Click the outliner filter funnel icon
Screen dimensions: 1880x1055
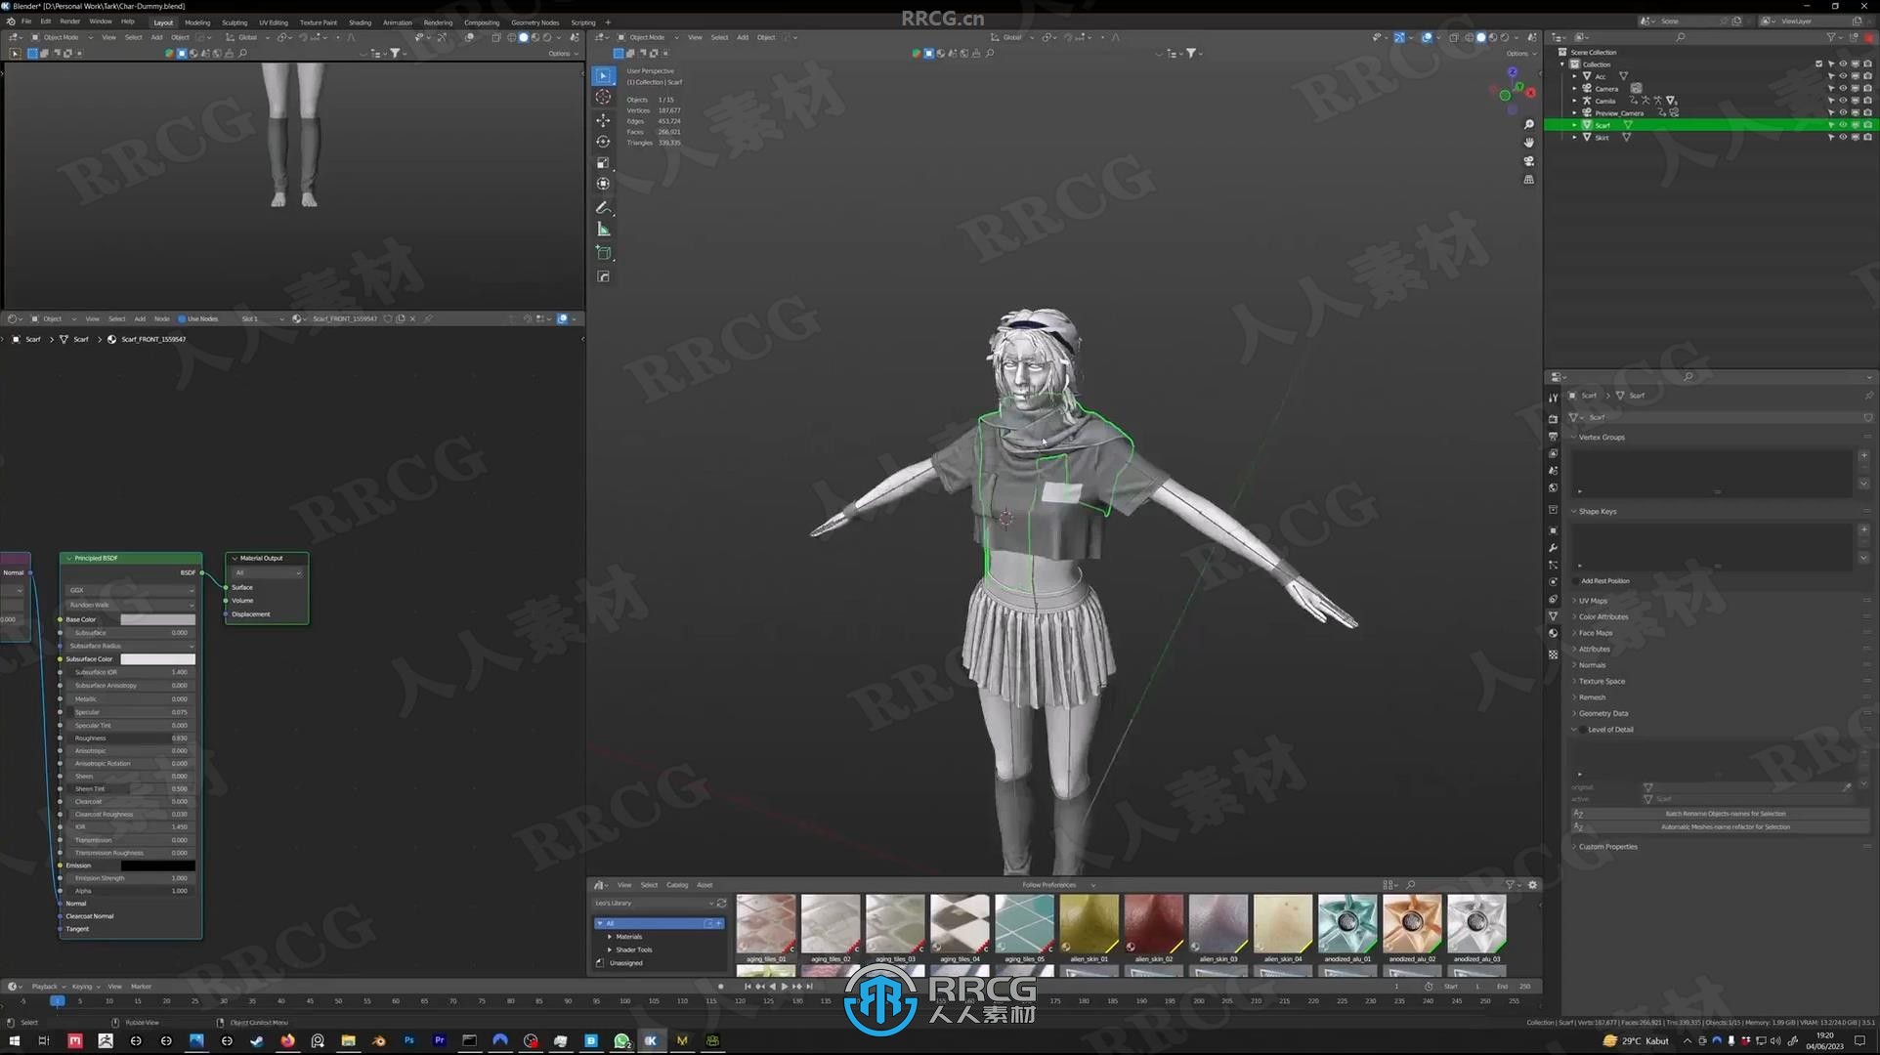[x=1830, y=37]
